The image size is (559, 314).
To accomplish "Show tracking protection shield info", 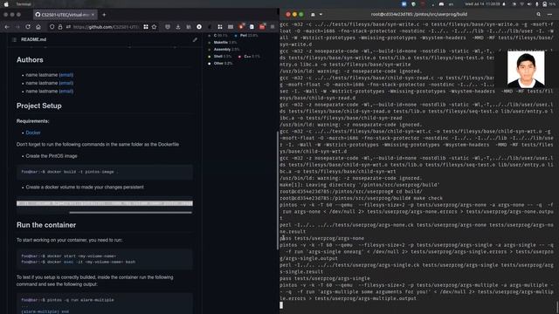I will pyautogui.click(x=52, y=27).
